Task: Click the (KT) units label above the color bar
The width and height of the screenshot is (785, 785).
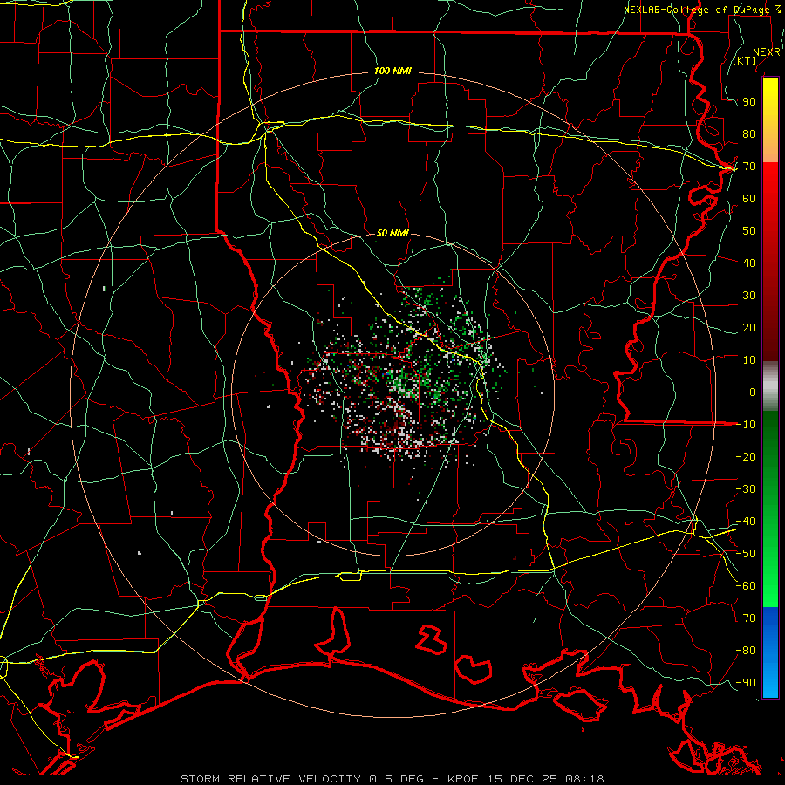Action: click(745, 60)
